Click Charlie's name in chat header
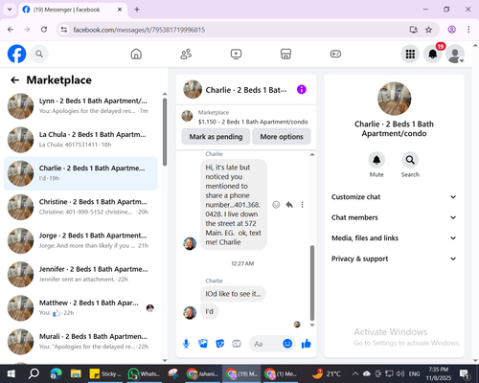This screenshot has width=479, height=383. pos(246,90)
